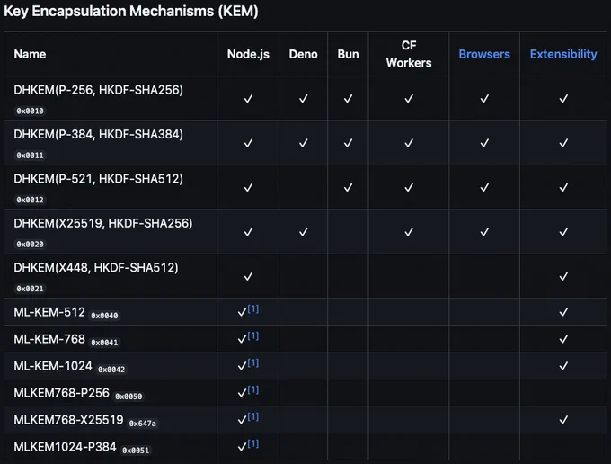Click Node.js checkmark in DHKEM X448 row
Viewport: 611px width, 464px height.
248,276
